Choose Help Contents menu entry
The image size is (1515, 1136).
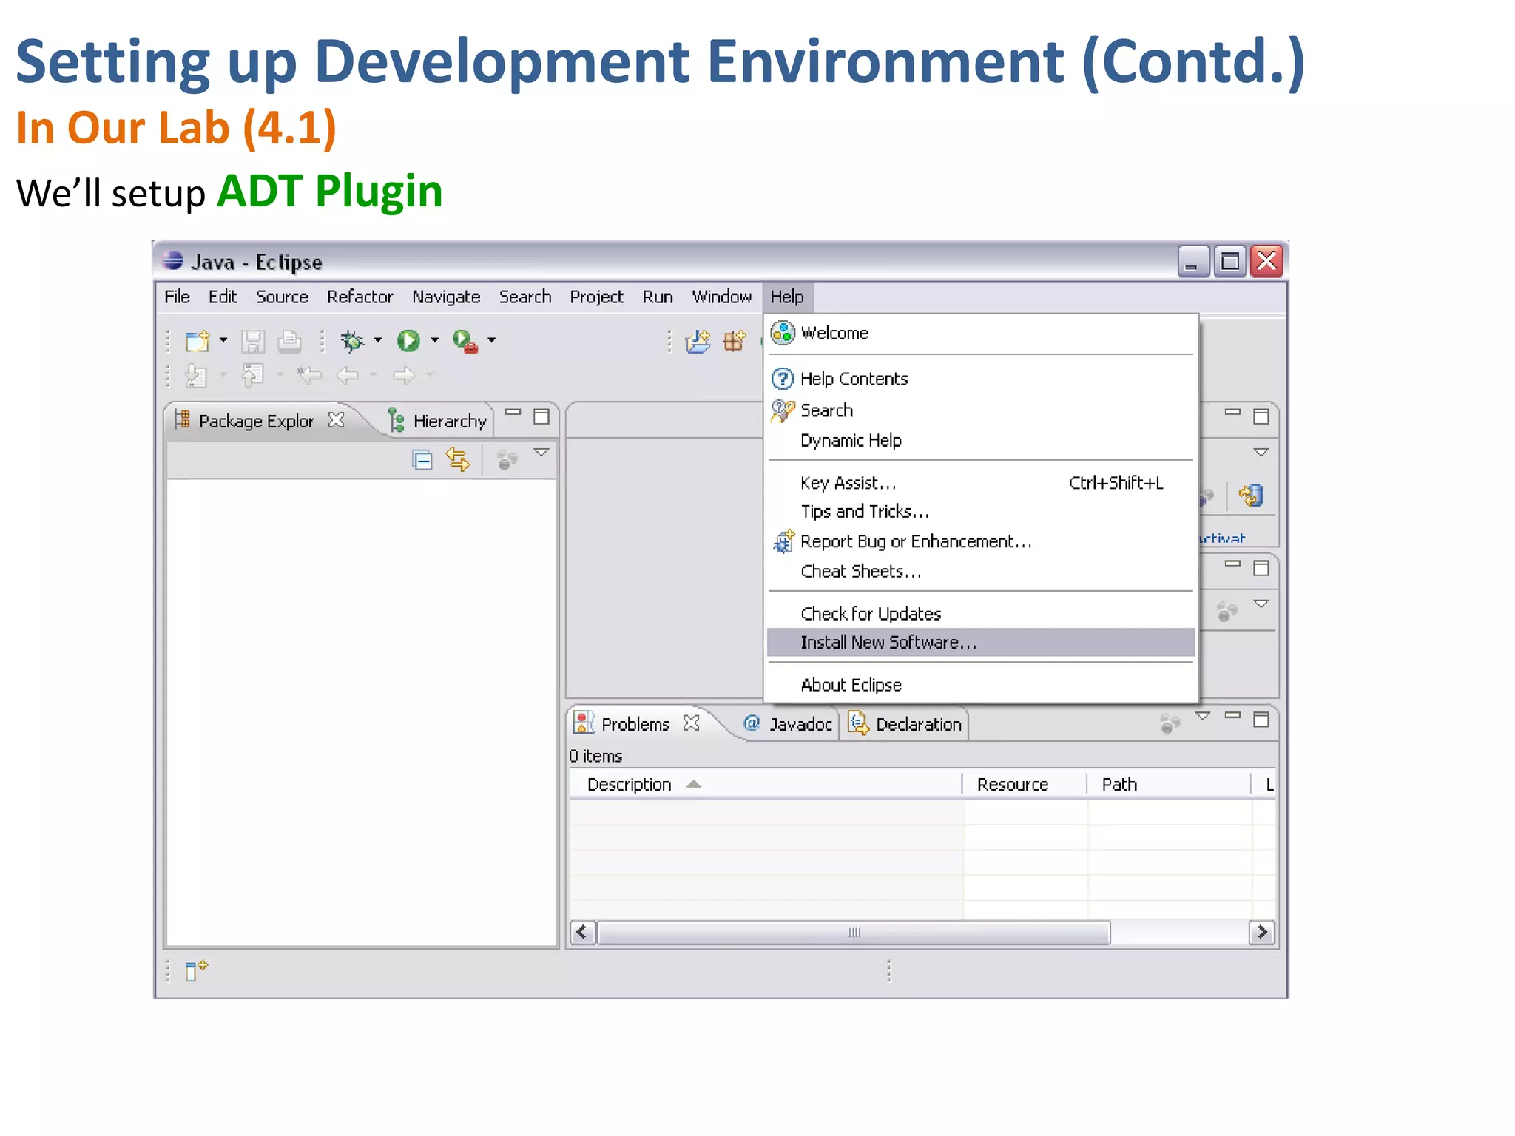click(x=981, y=379)
